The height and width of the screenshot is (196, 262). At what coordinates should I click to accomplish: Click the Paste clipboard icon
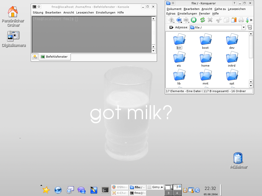[x=234, y=20]
